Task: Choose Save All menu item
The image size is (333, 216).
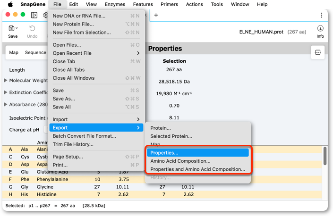Action: click(96, 107)
